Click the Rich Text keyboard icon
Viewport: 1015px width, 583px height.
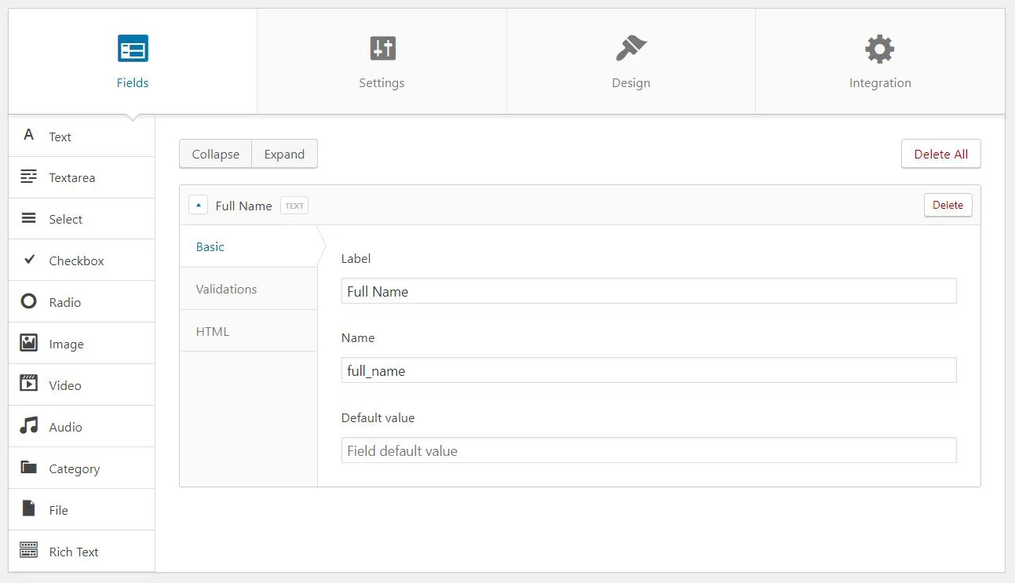(x=29, y=550)
